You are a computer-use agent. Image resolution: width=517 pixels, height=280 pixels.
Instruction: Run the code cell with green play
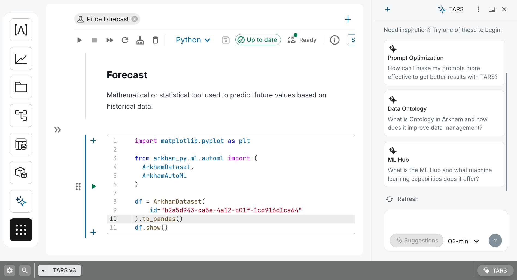pos(94,186)
